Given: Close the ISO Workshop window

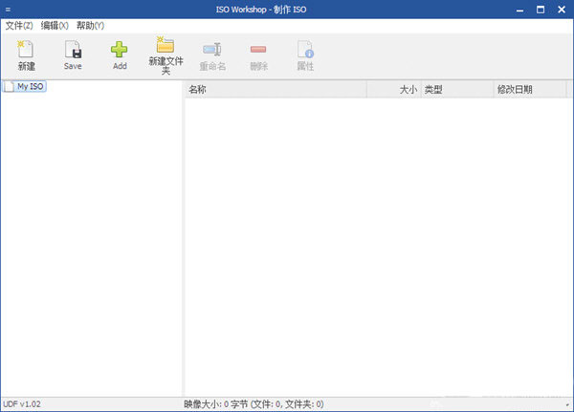Looking at the screenshot, I should point(562,10).
